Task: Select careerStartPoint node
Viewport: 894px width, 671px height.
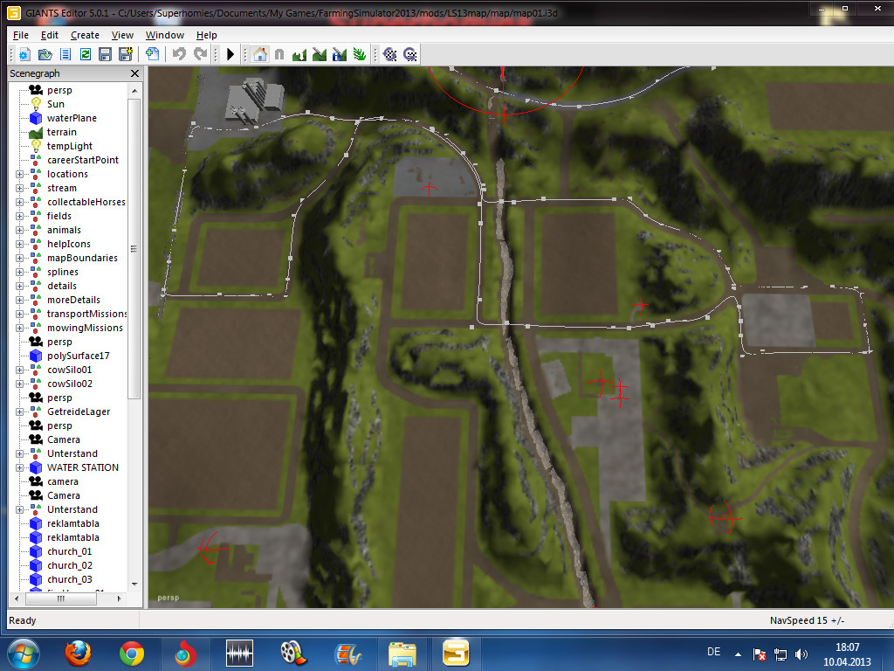Action: click(x=83, y=160)
